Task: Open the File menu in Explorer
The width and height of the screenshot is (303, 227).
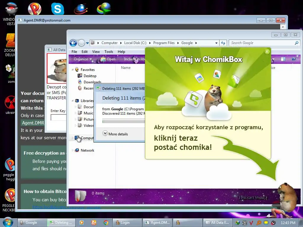Action: 74,51
